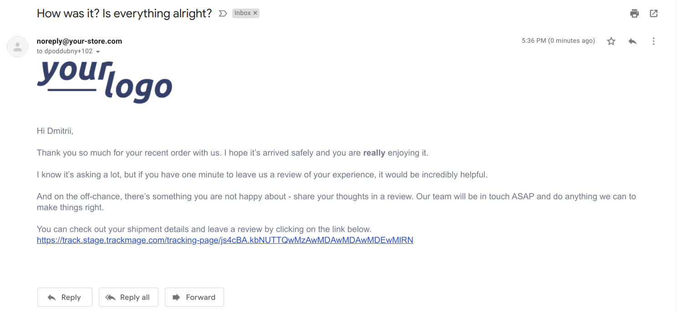Click the bold word "really" in the body
The height and width of the screenshot is (313, 677).
click(x=374, y=153)
